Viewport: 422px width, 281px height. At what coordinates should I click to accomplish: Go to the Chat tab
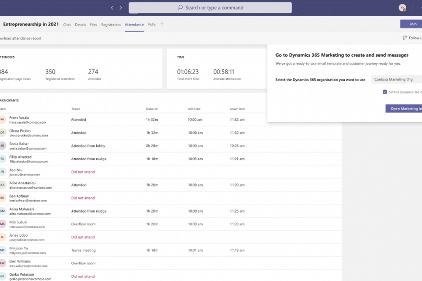(67, 25)
